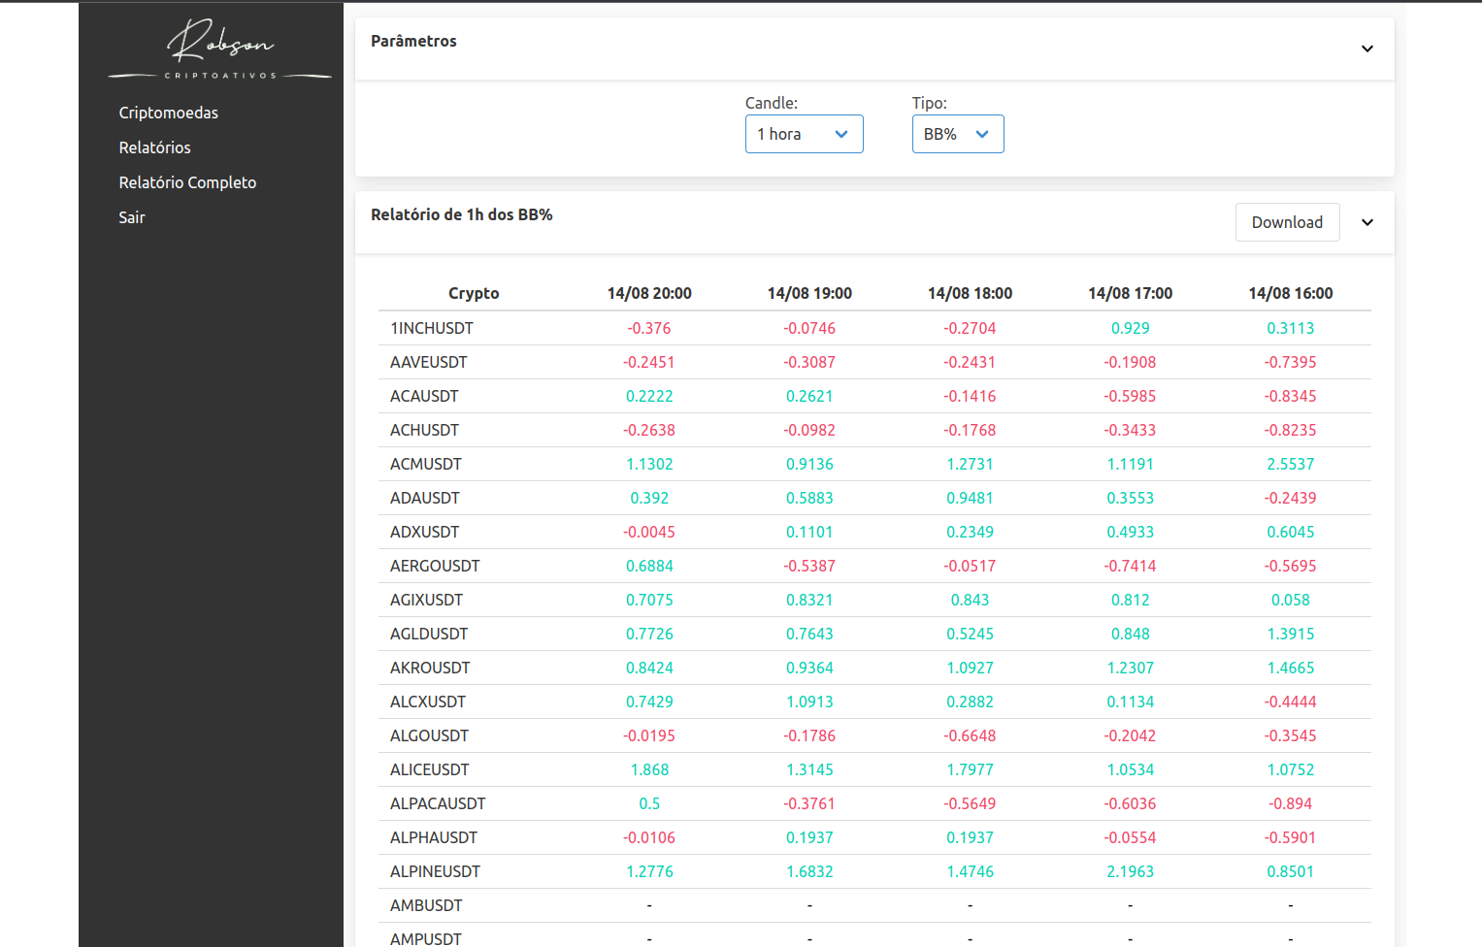The image size is (1482, 947).
Task: Select the AGLDUSDT row name
Action: [429, 634]
